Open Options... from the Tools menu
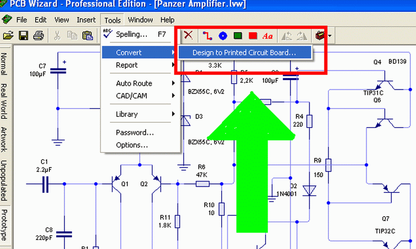 point(141,145)
